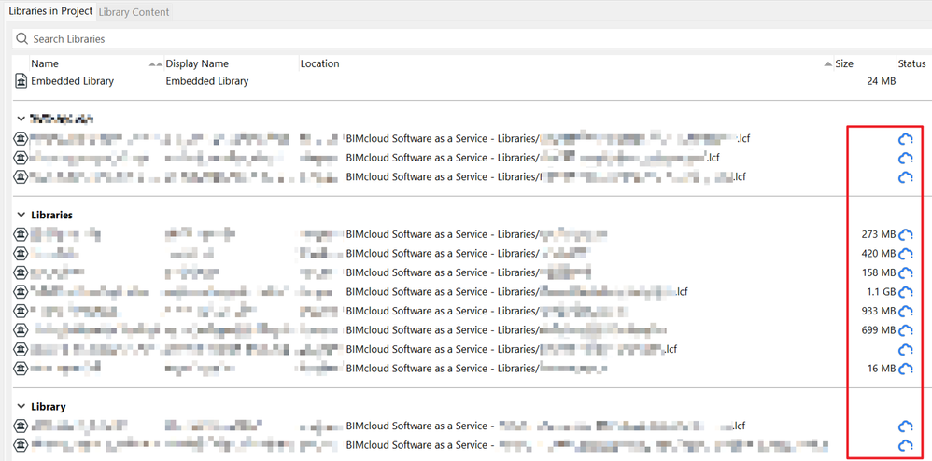Select the Libraries in Project tab
The image size is (932, 461).
coord(50,11)
